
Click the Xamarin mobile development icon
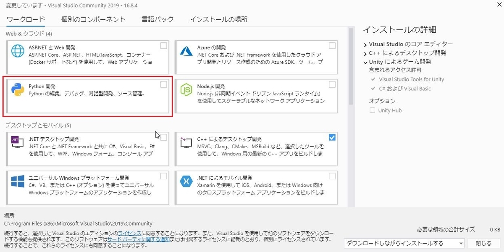click(x=187, y=182)
